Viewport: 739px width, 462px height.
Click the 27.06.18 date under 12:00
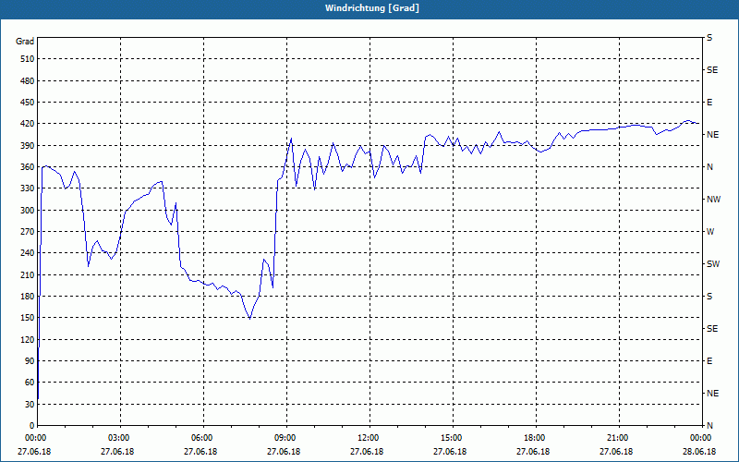(367, 452)
